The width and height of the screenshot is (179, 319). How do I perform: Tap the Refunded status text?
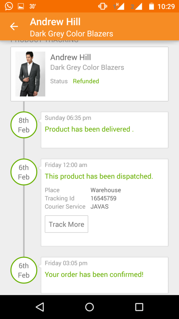[86, 81]
